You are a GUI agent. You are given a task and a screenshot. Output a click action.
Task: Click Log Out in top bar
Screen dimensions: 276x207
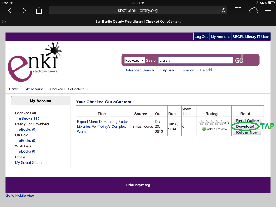click(201, 37)
